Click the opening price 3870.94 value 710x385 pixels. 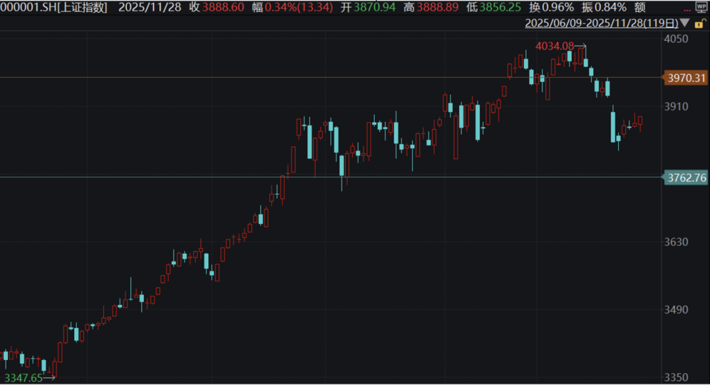[374, 8]
